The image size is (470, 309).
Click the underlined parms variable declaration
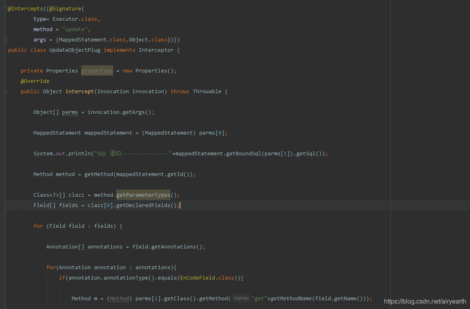[x=70, y=112]
